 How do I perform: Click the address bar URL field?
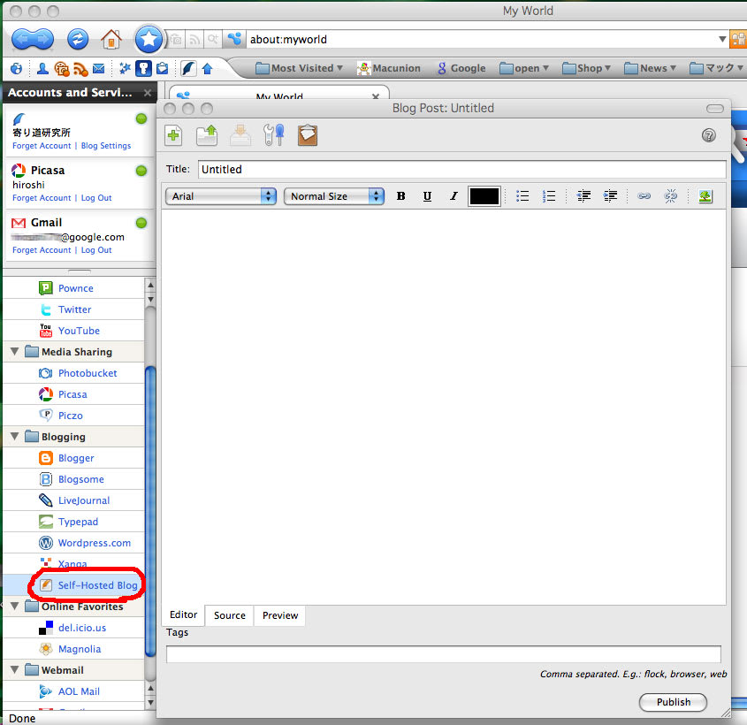pyautogui.click(x=481, y=39)
